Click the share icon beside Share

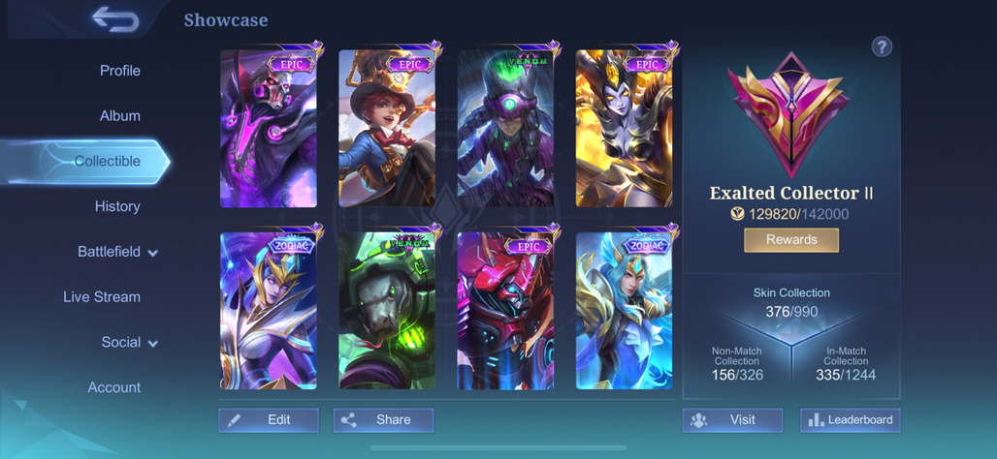(x=348, y=419)
